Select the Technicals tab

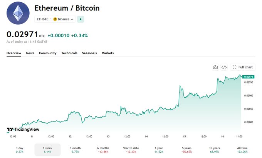pyautogui.click(x=69, y=53)
